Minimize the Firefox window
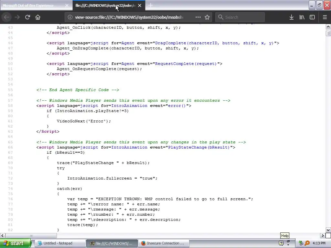The image size is (331, 248). (312, 5)
